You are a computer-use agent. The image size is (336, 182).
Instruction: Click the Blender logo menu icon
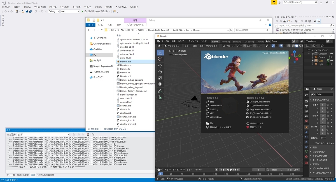click(x=158, y=41)
